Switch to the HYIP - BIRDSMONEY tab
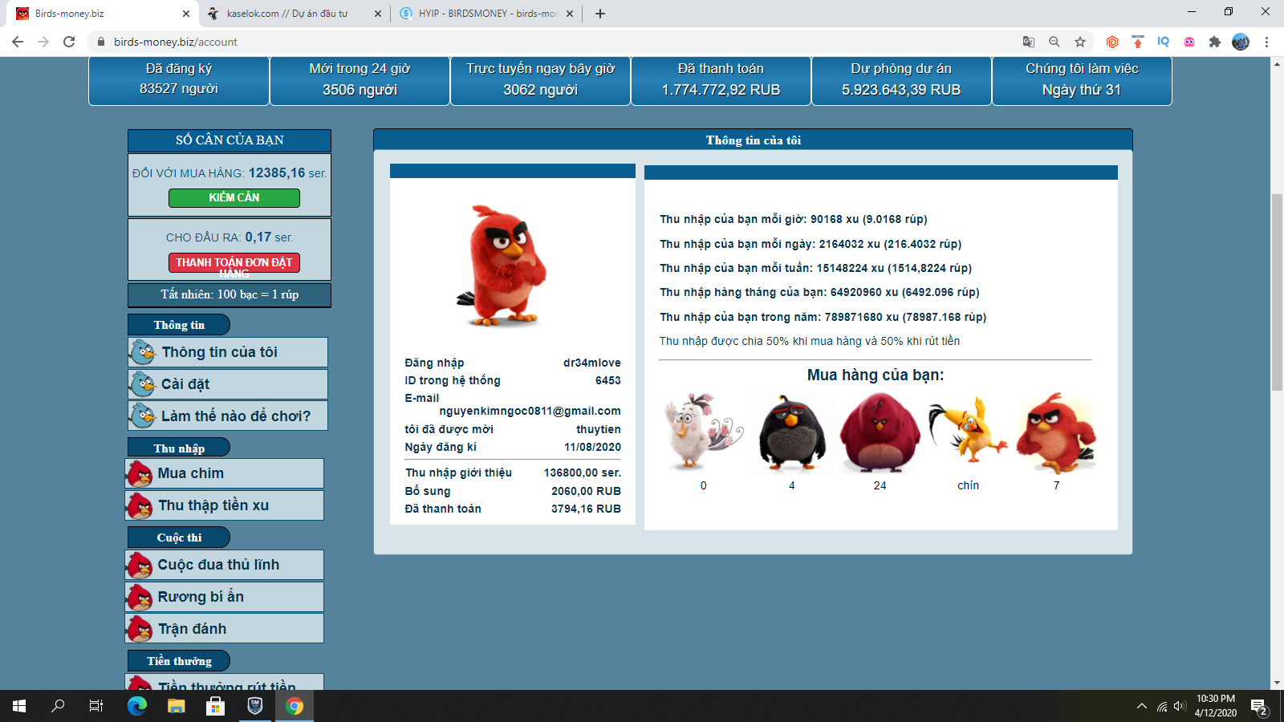Screen dimensions: 1284x722 [486, 14]
